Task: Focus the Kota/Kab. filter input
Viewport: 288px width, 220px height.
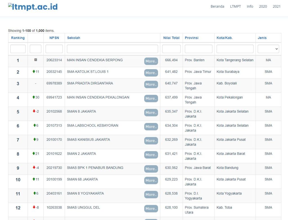Action: click(235, 49)
